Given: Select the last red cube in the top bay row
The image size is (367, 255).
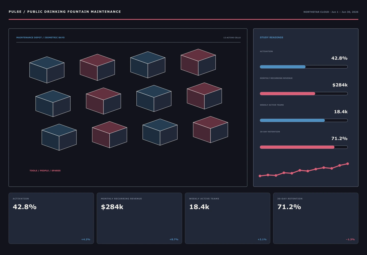Looking at the screenshot, I should click(198, 62).
